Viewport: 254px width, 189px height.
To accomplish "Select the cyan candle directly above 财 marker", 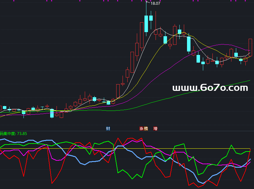I will 108,102.
